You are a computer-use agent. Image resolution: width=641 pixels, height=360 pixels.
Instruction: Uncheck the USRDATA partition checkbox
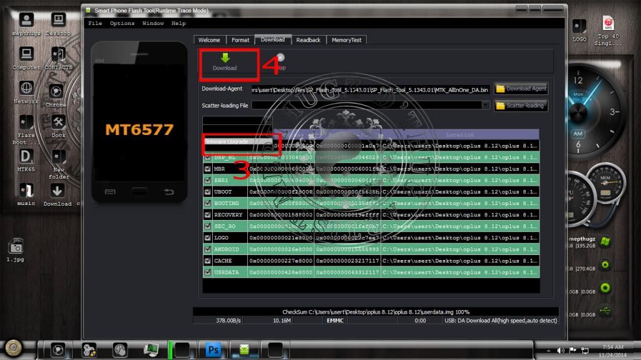click(x=207, y=272)
